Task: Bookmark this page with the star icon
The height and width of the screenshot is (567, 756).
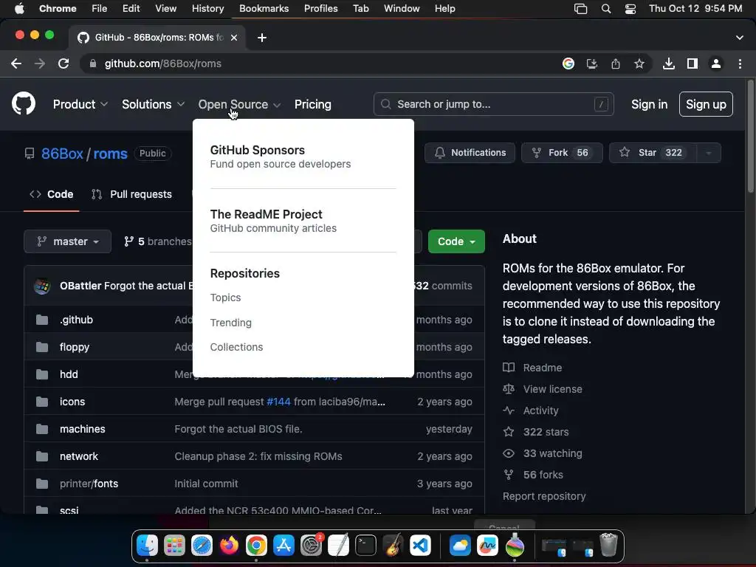Action: pos(639,63)
